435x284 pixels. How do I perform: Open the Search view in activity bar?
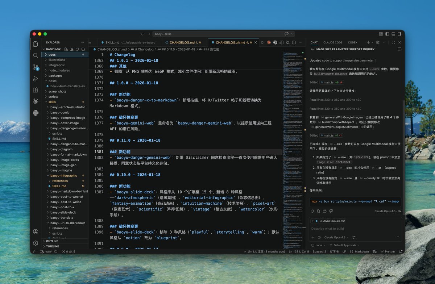coord(36,55)
